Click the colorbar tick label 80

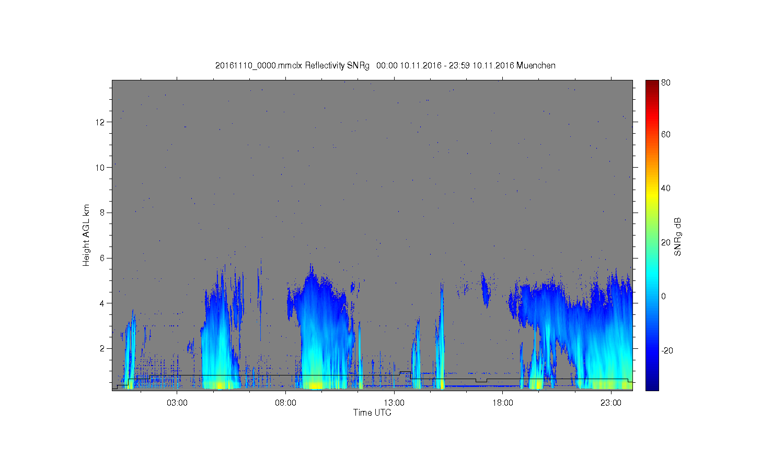tap(666, 83)
